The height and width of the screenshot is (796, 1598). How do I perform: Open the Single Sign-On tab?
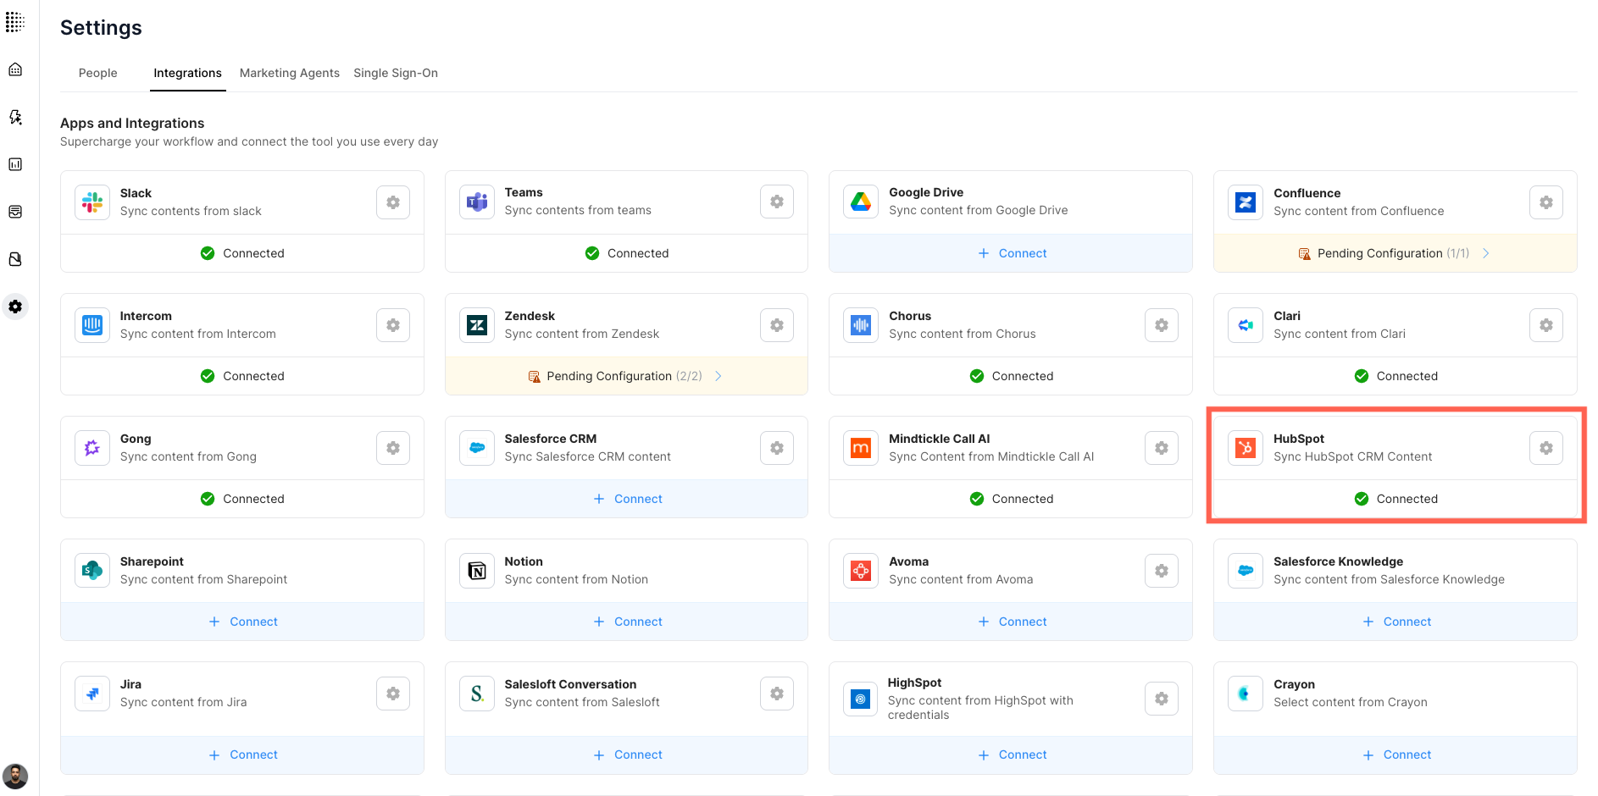[x=396, y=73]
